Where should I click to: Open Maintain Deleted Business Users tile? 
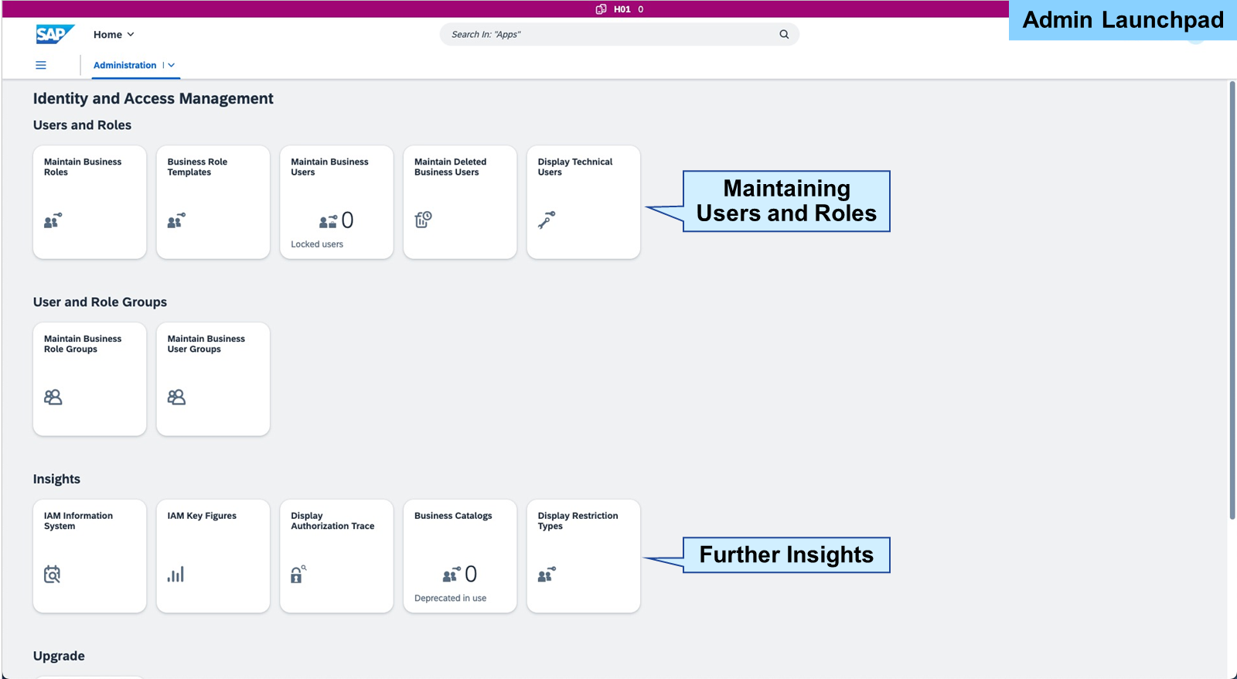click(x=460, y=202)
